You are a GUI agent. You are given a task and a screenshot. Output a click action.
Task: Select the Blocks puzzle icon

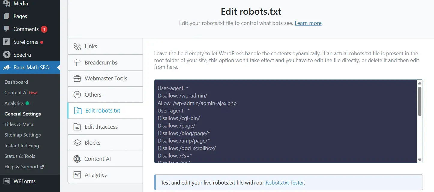coord(77,142)
